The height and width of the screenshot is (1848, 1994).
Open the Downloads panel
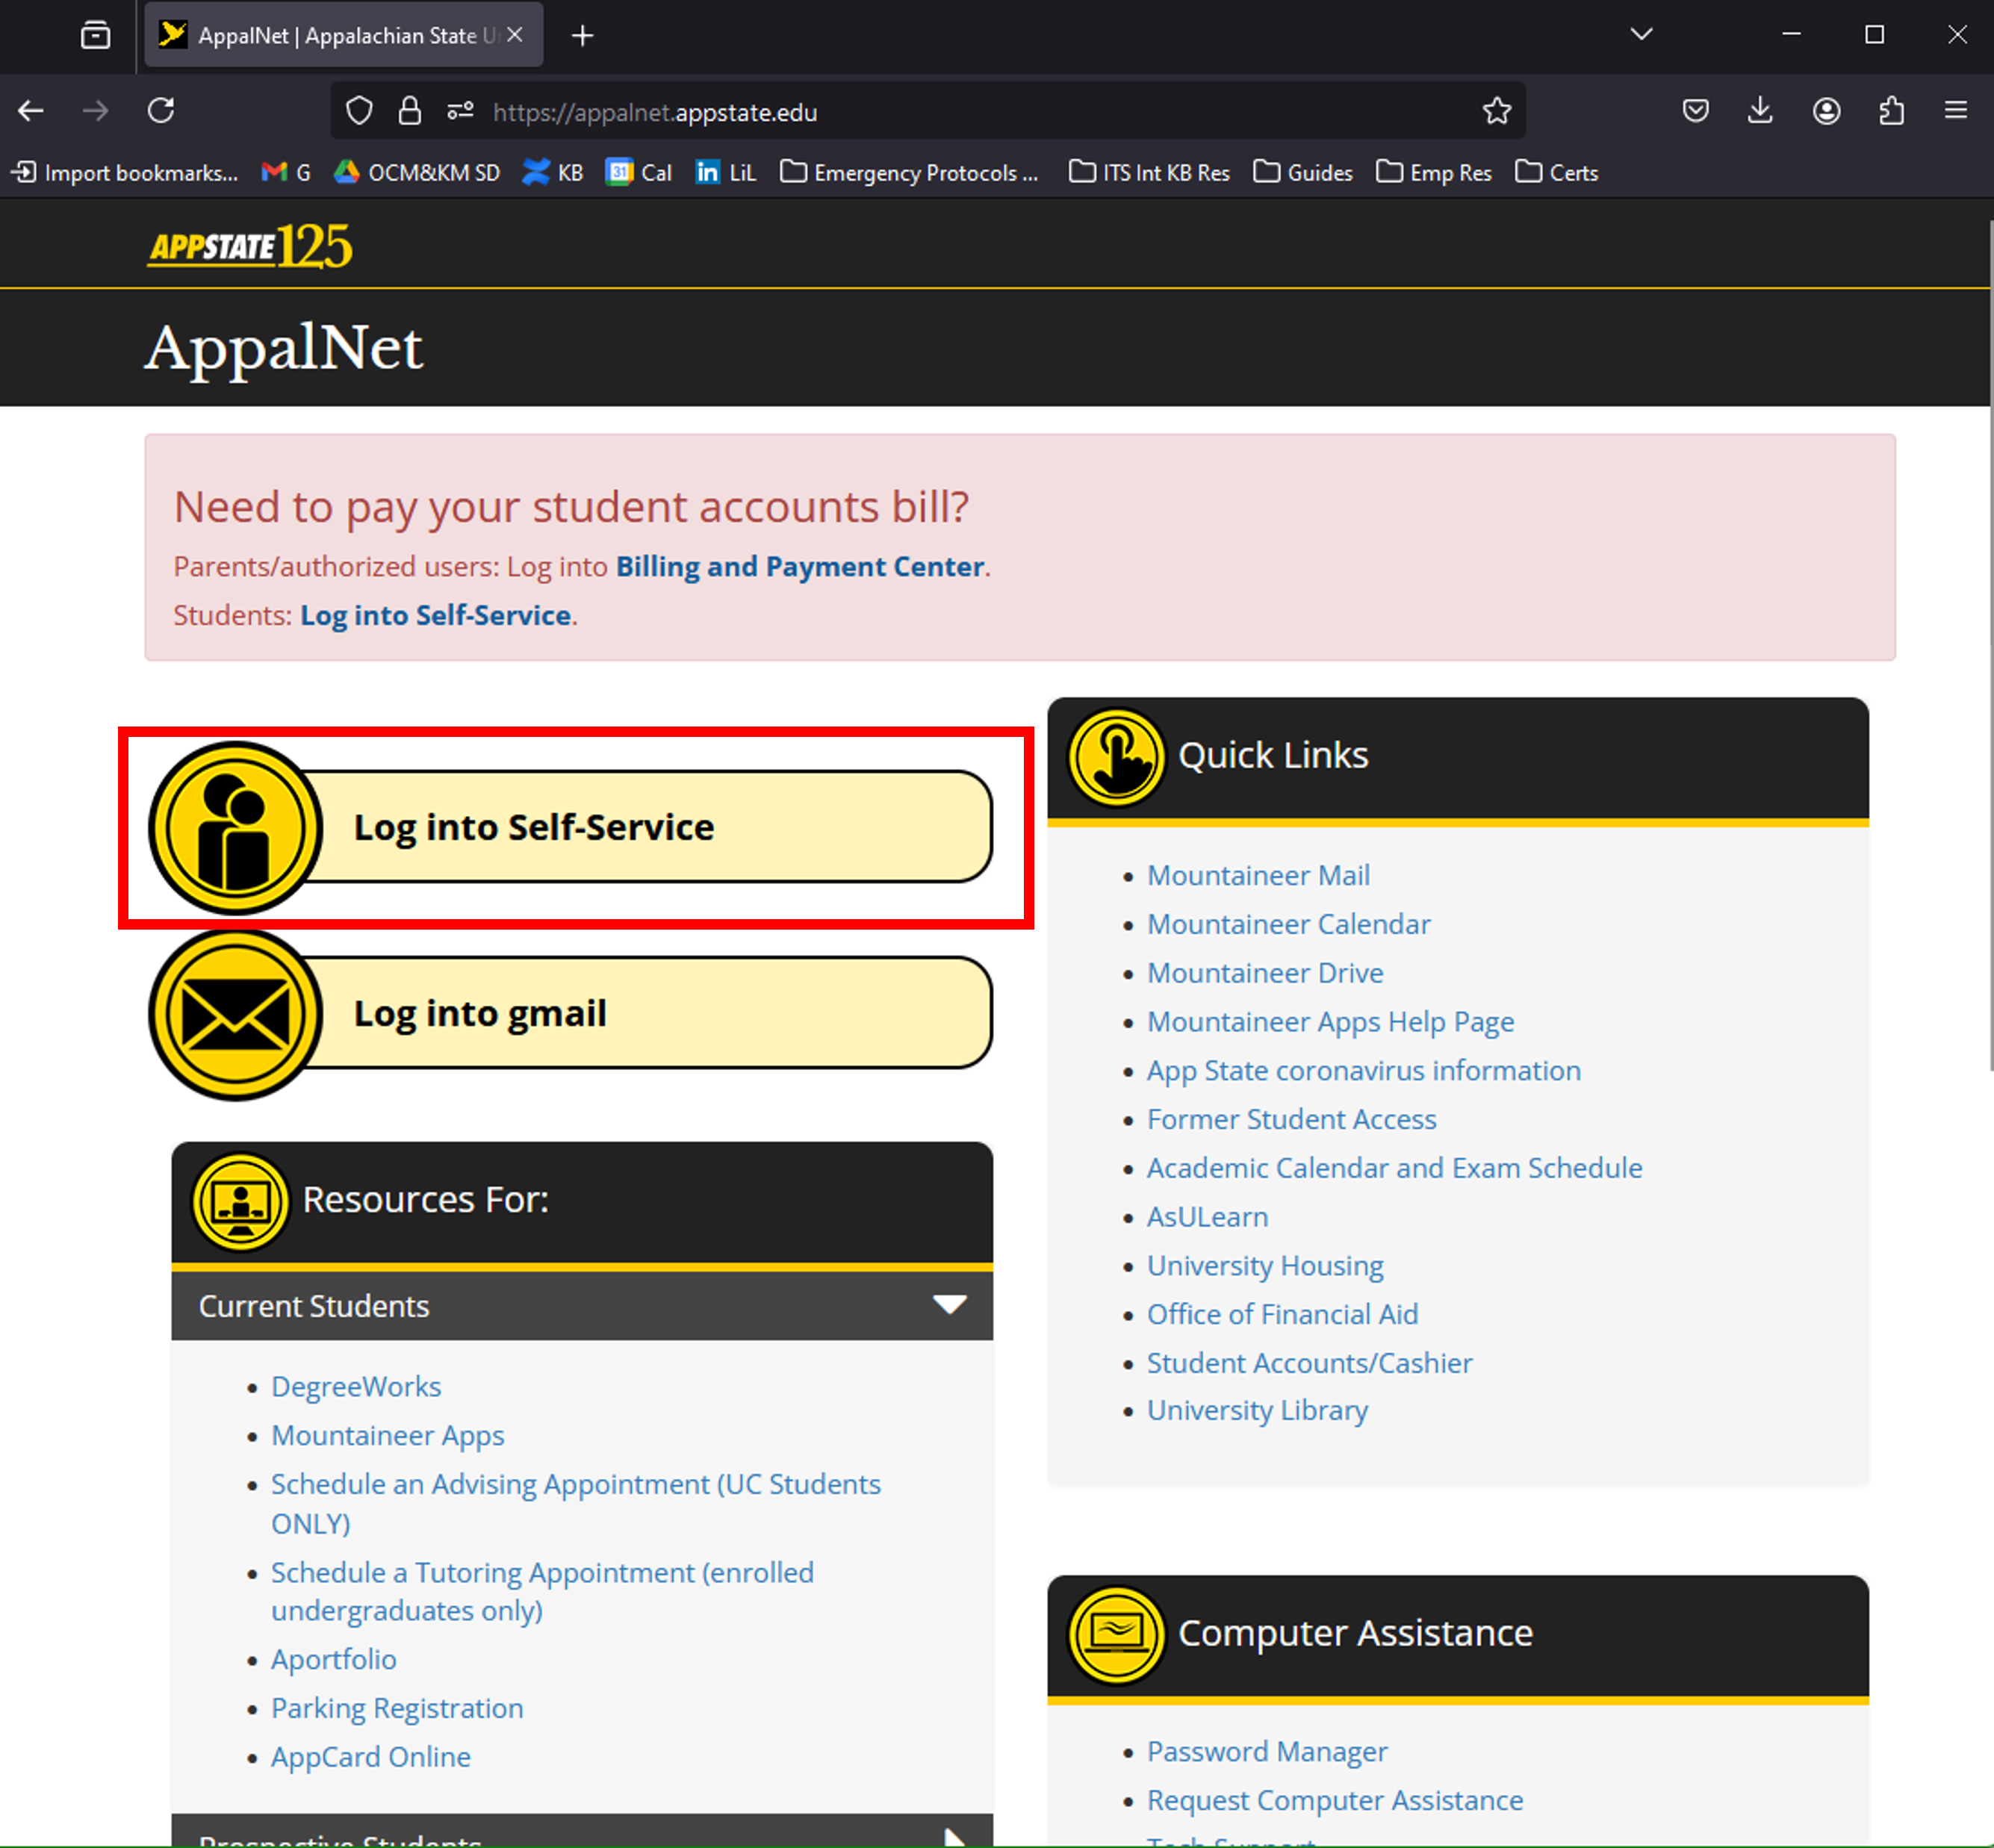(1760, 111)
